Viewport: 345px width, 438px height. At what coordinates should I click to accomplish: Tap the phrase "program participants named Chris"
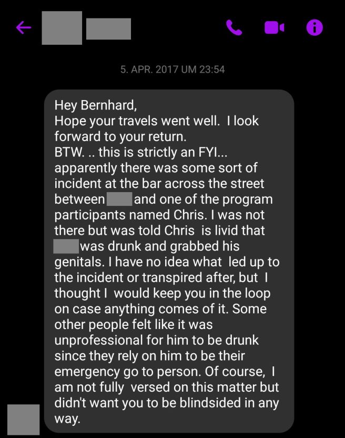point(158,215)
